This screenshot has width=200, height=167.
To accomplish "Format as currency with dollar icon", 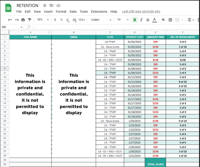I will click(55, 20).
